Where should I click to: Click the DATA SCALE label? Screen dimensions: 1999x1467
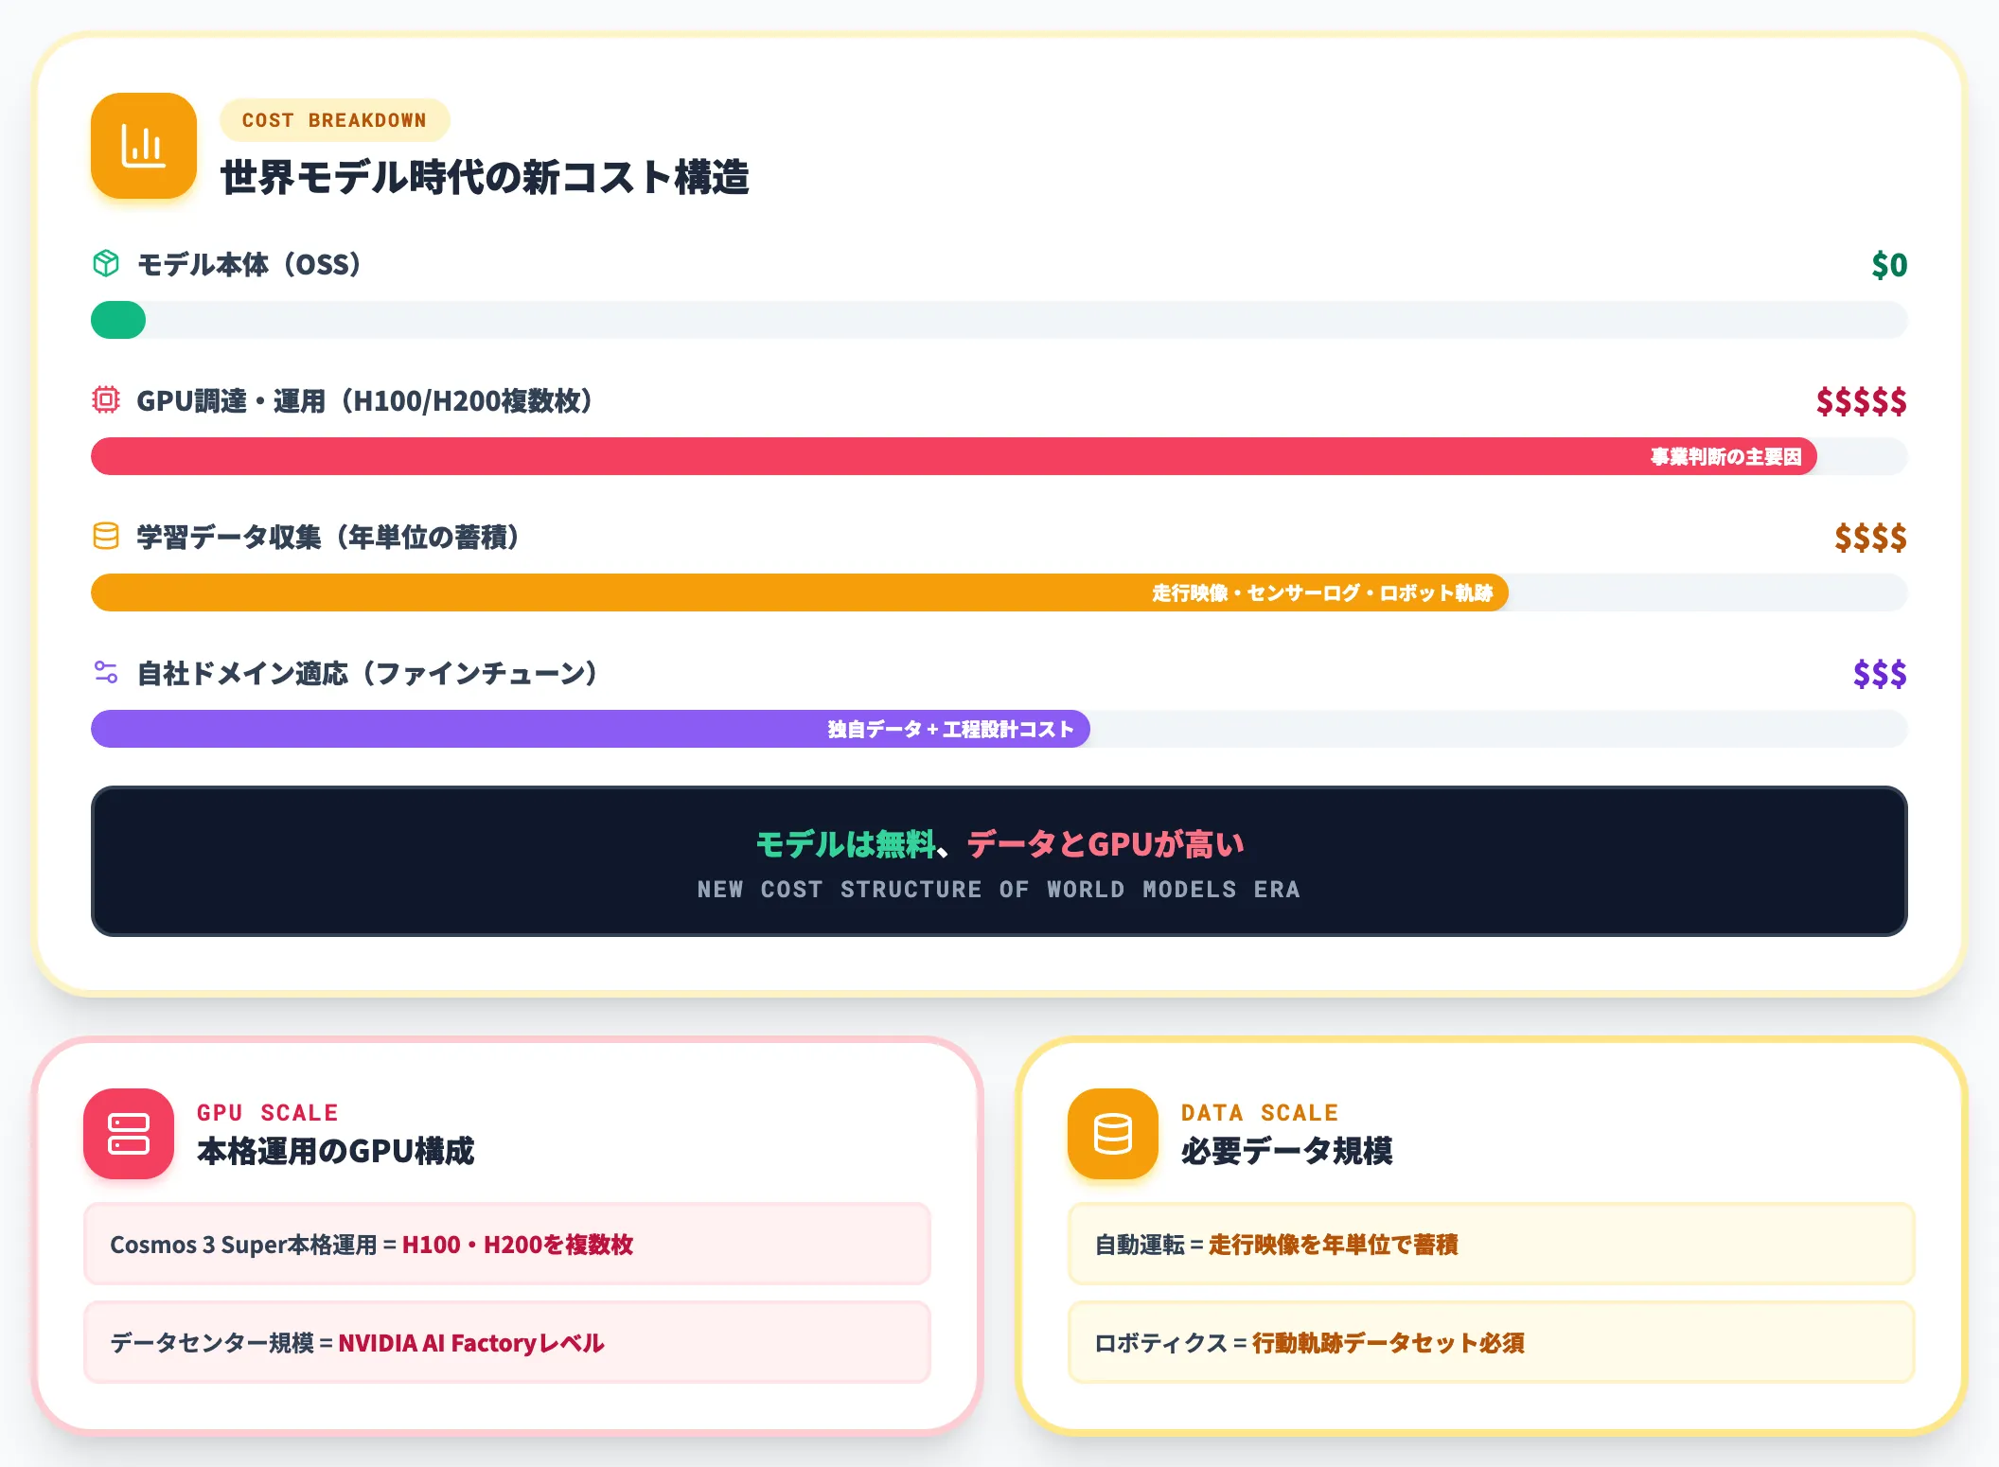1259,1113
